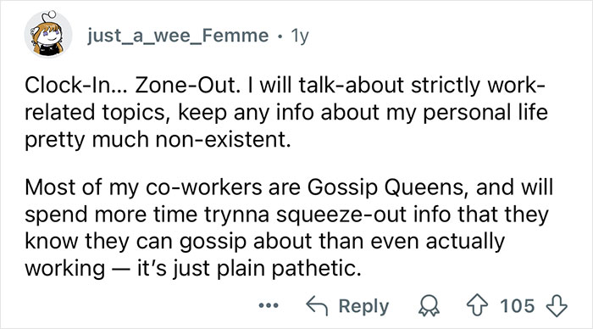Open the three-dot more options menu
593x329 pixels.
tap(269, 305)
